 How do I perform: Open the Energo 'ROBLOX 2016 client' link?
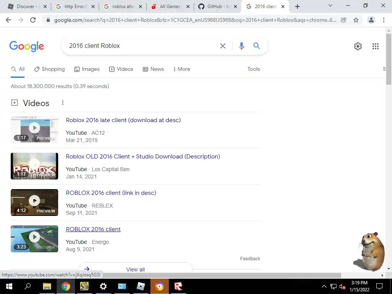[x=93, y=229]
